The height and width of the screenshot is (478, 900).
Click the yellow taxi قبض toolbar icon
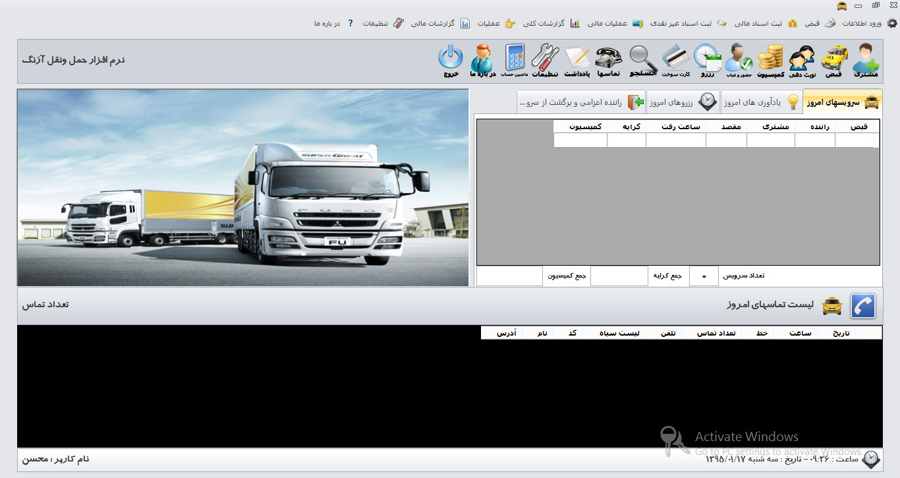click(834, 61)
